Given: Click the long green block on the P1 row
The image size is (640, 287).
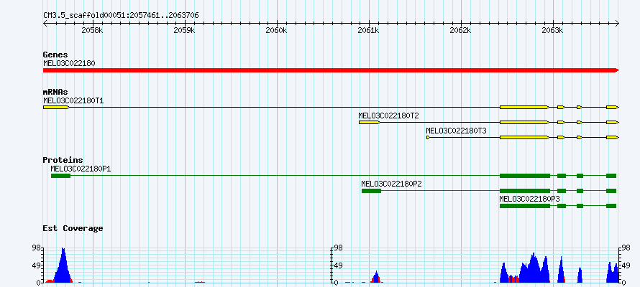Looking at the screenshot, I should (525, 176).
